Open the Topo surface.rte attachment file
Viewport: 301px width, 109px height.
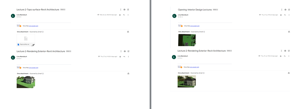point(26,40)
